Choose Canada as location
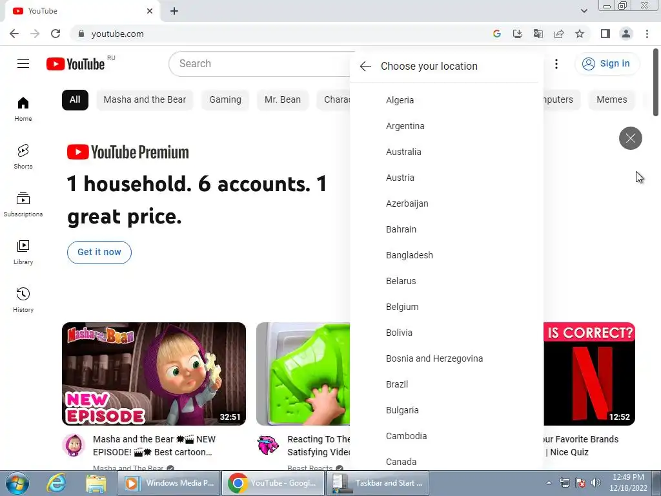The height and width of the screenshot is (496, 661). coord(447,460)
